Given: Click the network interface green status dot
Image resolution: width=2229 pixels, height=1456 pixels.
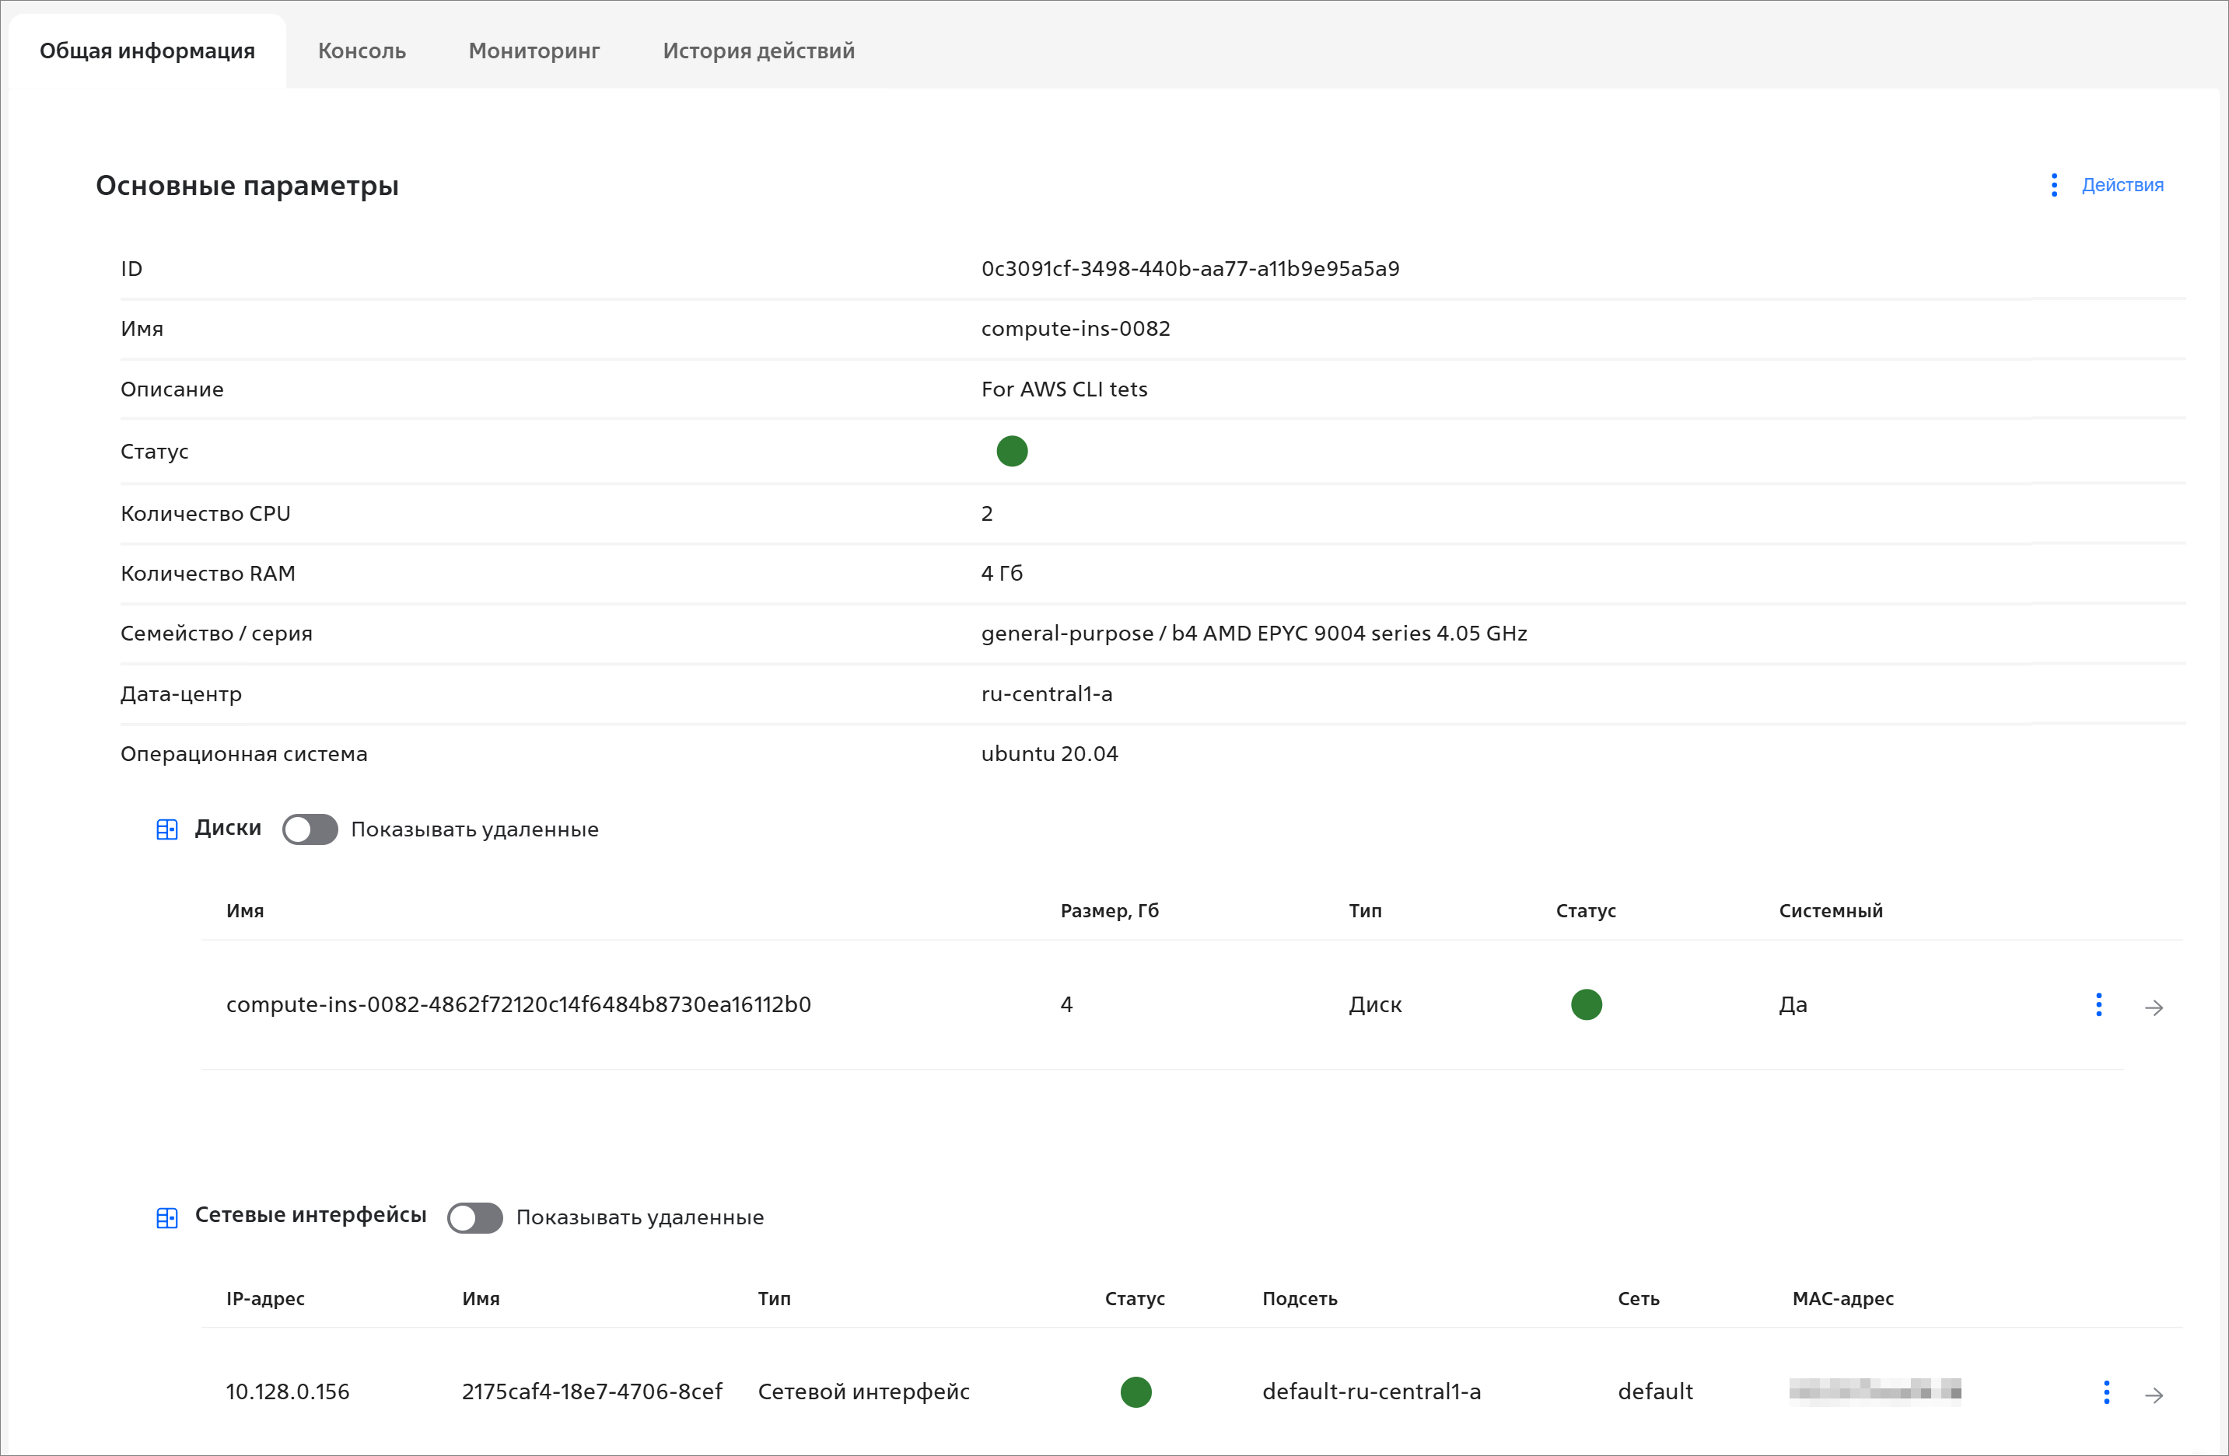Looking at the screenshot, I should [x=1135, y=1392].
